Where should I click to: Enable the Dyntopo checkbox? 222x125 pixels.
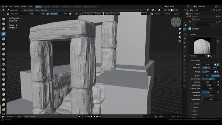(x=152, y=14)
